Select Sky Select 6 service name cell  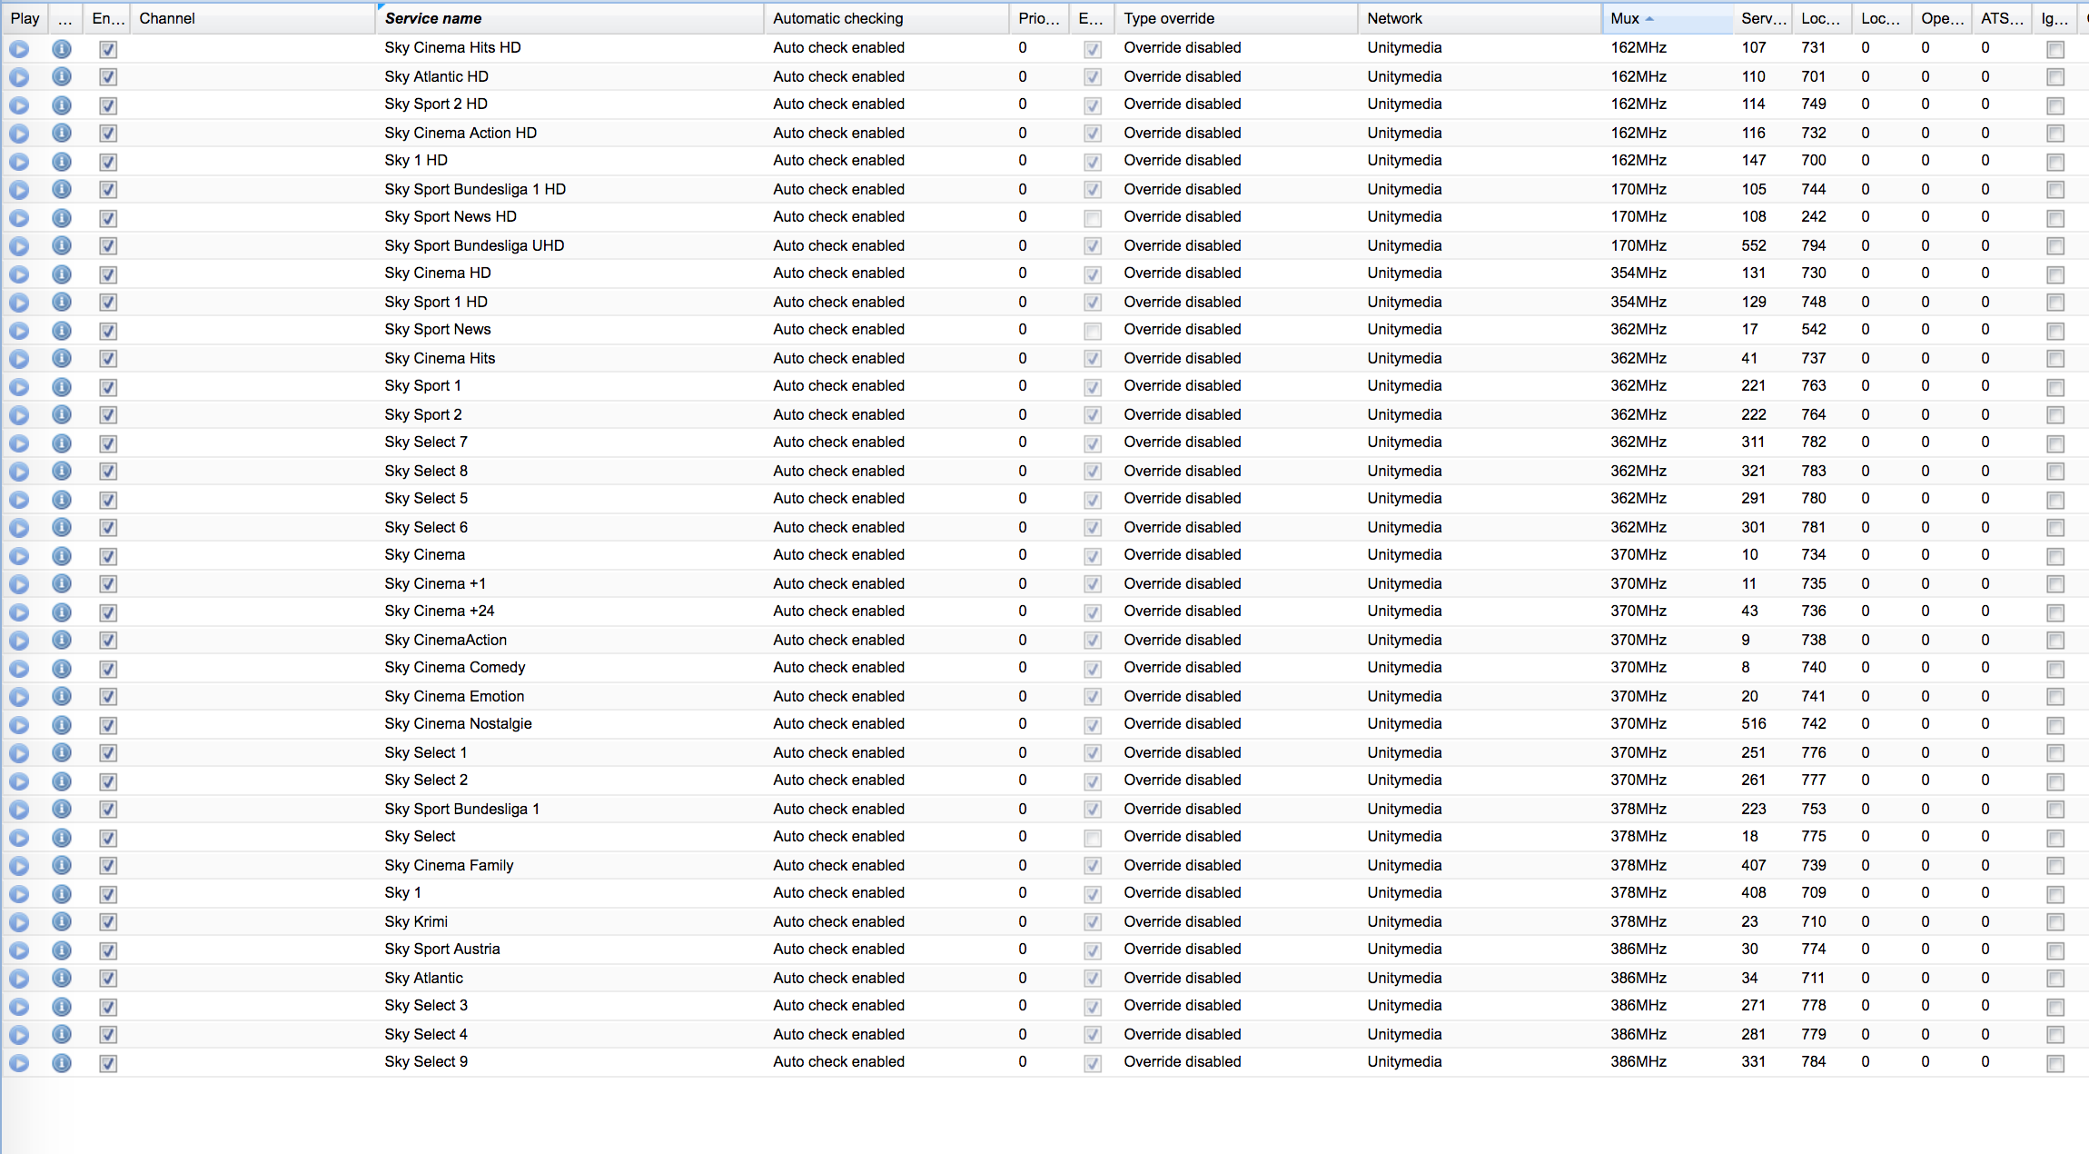pyautogui.click(x=569, y=527)
